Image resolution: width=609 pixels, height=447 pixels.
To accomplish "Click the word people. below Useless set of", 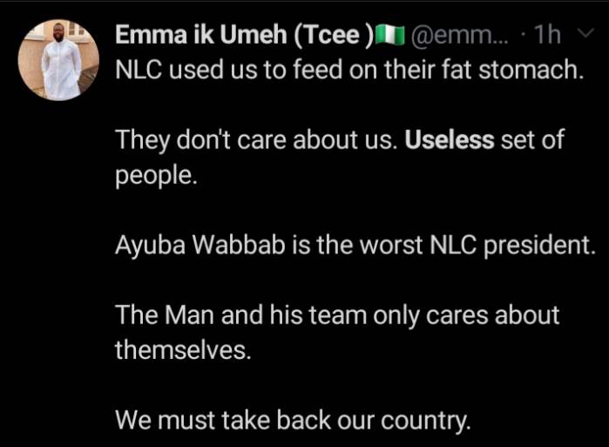I will [156, 176].
